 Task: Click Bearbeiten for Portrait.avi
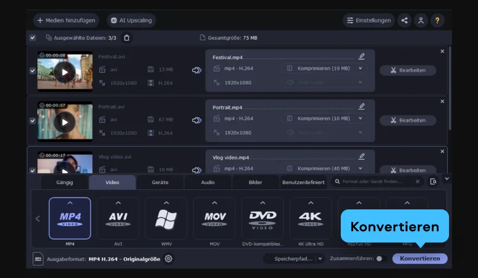(x=408, y=120)
